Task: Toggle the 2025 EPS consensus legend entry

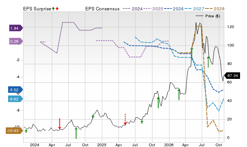Action: pyautogui.click(x=153, y=9)
